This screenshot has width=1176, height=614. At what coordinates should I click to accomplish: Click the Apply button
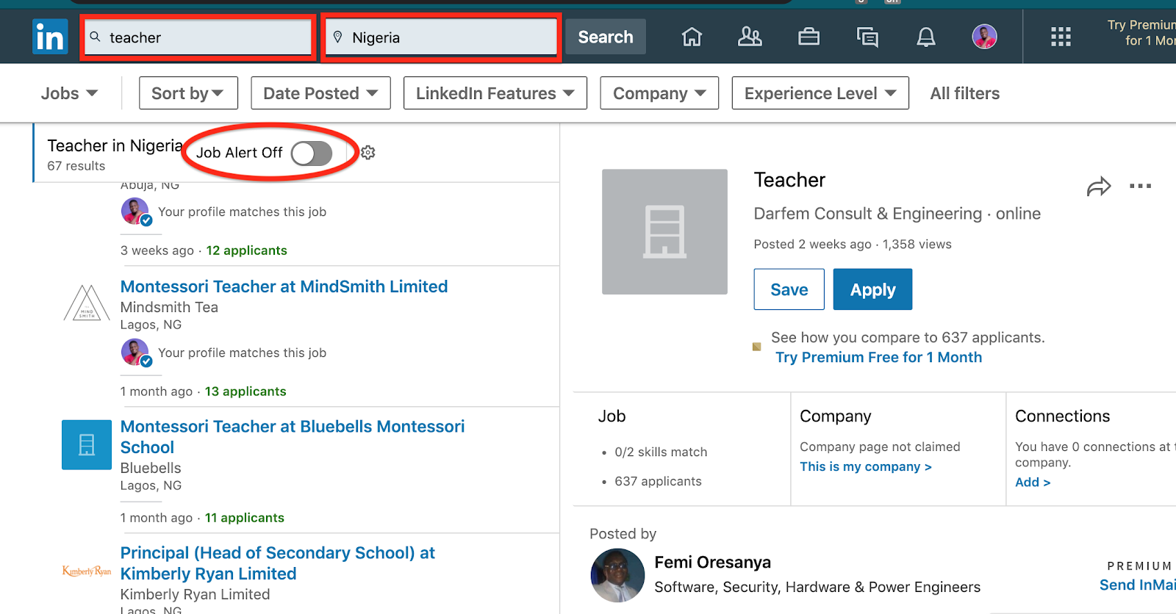872,289
